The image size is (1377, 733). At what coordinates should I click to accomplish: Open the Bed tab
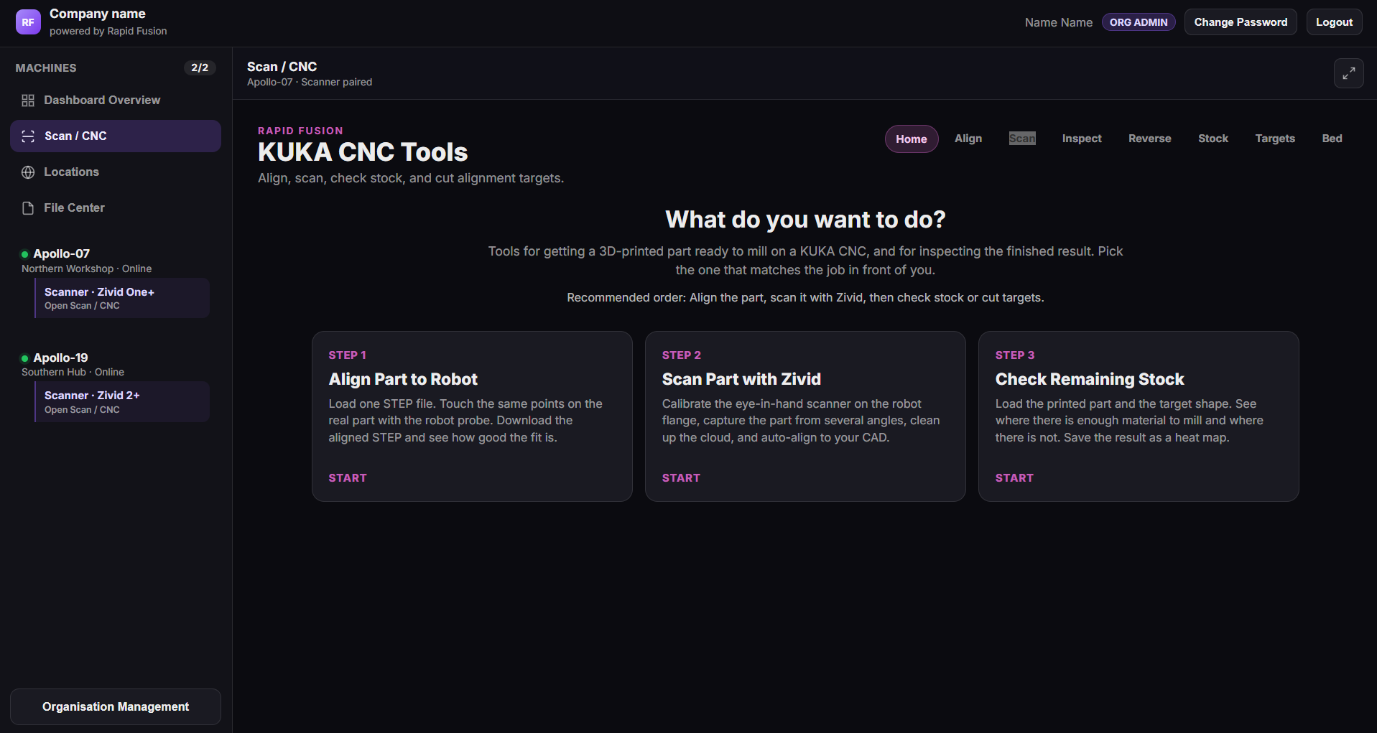(1332, 139)
